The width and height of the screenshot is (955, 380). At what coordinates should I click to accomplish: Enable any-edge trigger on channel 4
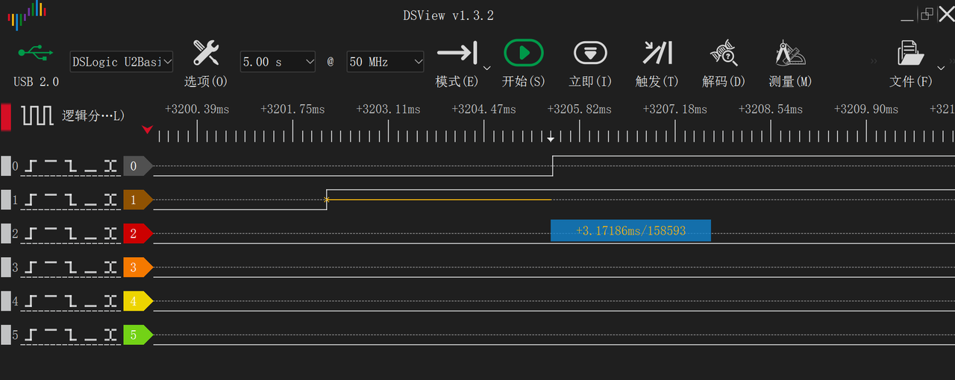click(x=111, y=302)
